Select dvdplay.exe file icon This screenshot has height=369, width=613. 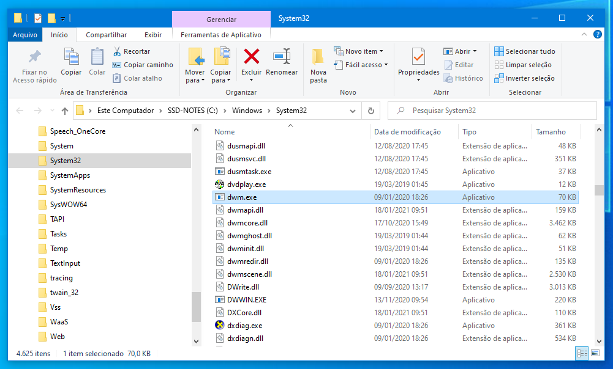coord(220,184)
